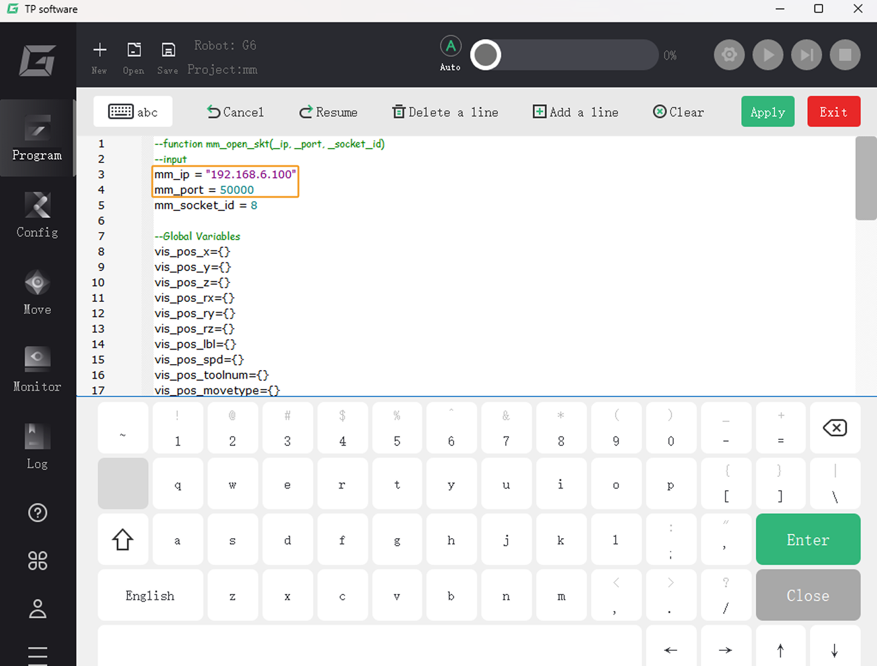Start program with the play button
Viewport: 877px width, 666px height.
(x=768, y=55)
